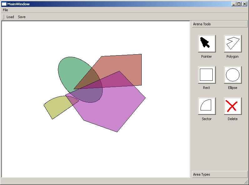The image size is (249, 185).
Task: Click Load in the toolbar
Action: pyautogui.click(x=10, y=17)
